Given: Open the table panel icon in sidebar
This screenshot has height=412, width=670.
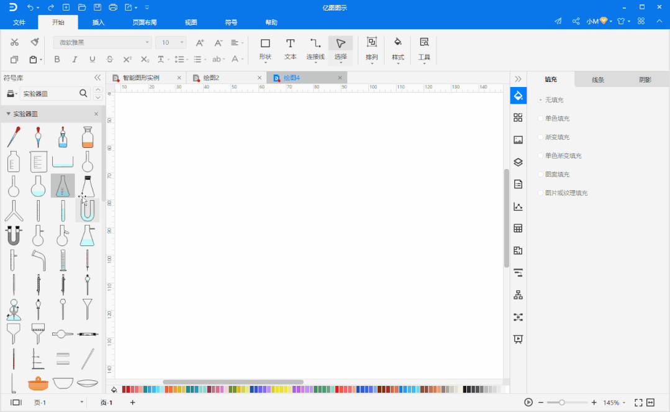Looking at the screenshot, I should tap(518, 229).
